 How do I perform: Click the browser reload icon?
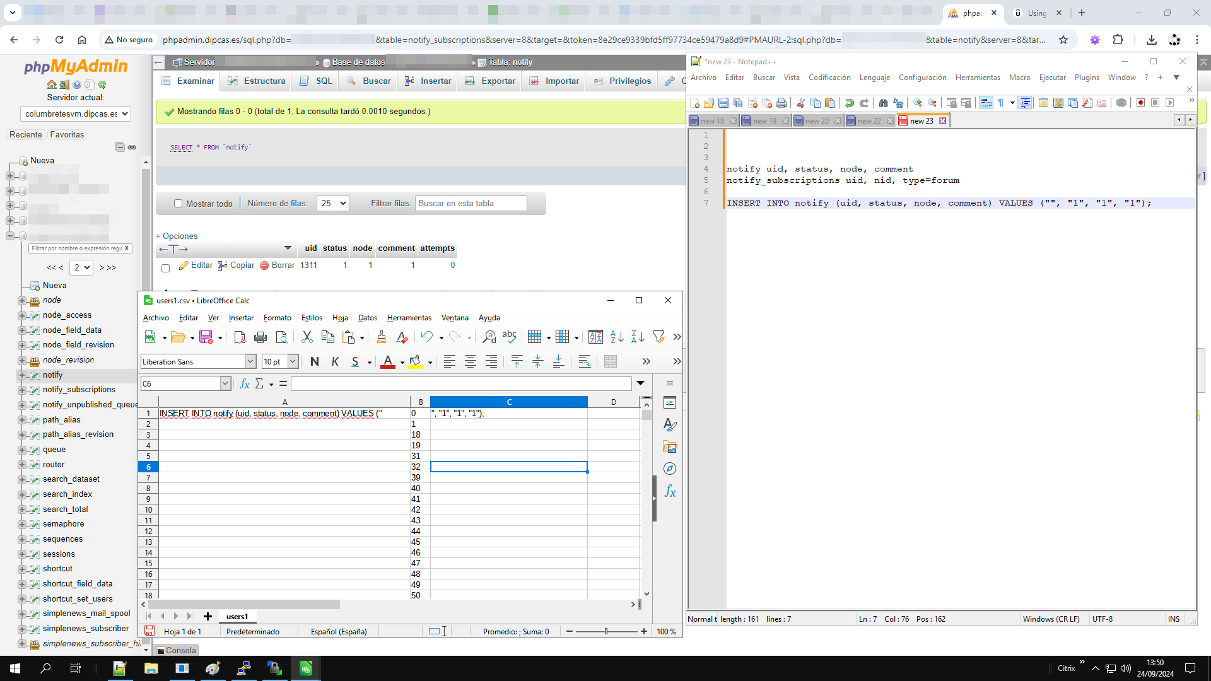tap(59, 40)
